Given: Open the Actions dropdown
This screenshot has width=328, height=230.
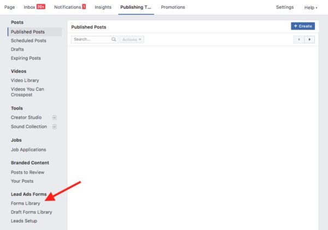Looking at the screenshot, I should 132,39.
